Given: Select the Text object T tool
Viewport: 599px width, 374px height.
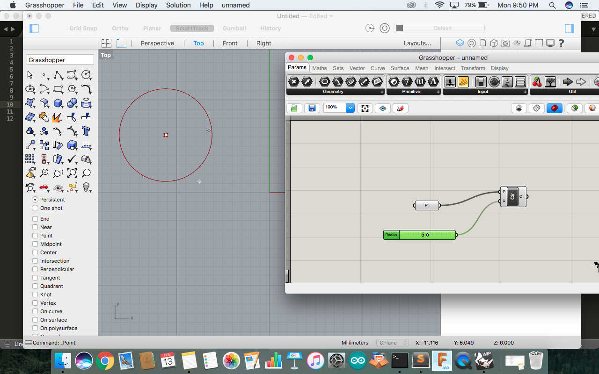Looking at the screenshot, I should coord(86,131).
